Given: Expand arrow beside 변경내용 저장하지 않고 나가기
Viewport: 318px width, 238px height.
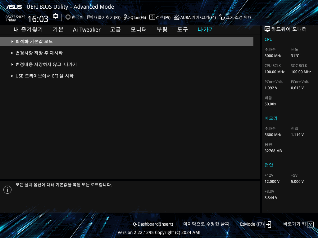Looking at the screenshot, I should click(x=12, y=64).
